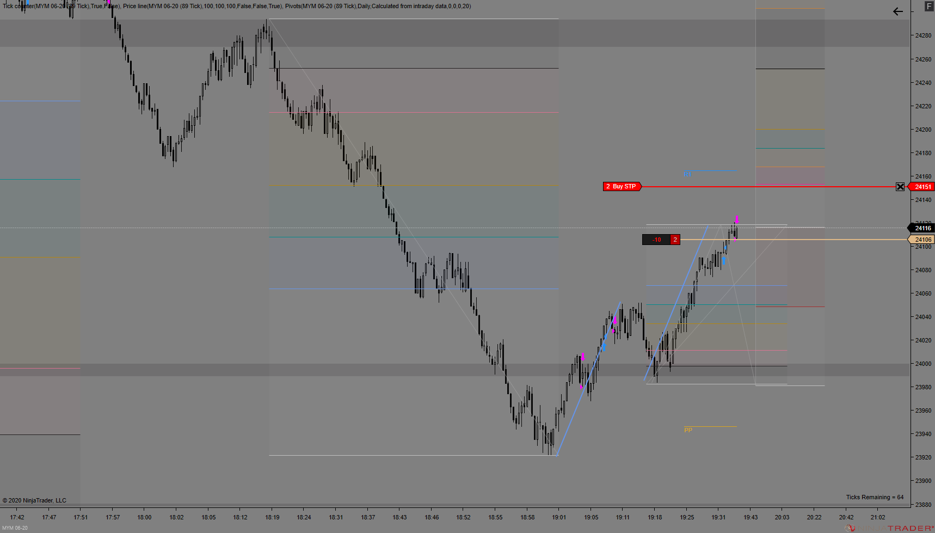Click the NinjaTrader logo in bottom-right corner
The width and height of the screenshot is (935, 533).
coord(889,528)
